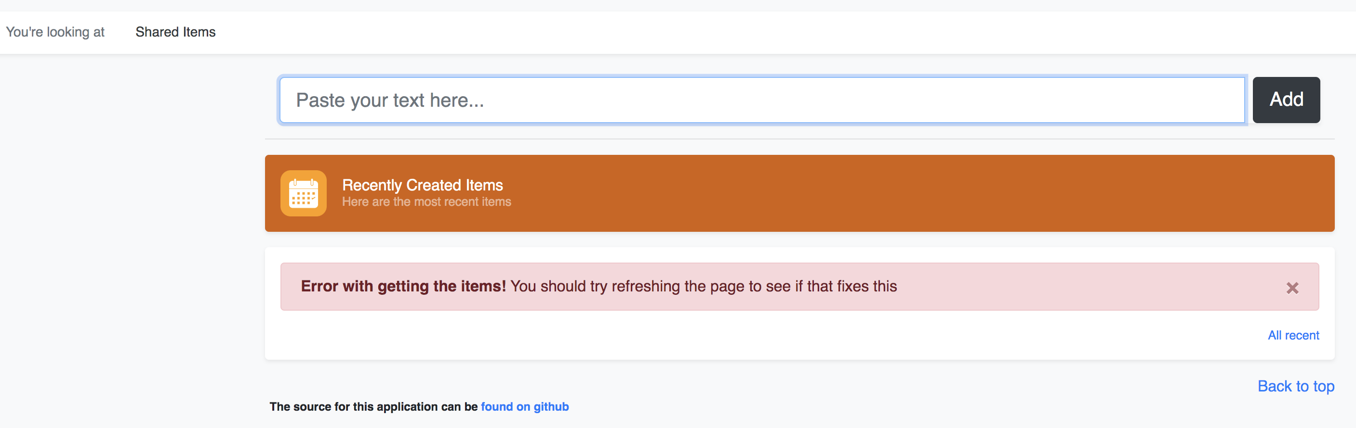
Task: Click 'The source for this application' footer text
Action: coord(373,406)
